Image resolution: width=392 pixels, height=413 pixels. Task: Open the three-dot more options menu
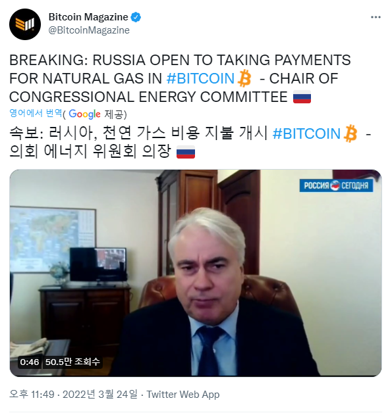coord(376,17)
